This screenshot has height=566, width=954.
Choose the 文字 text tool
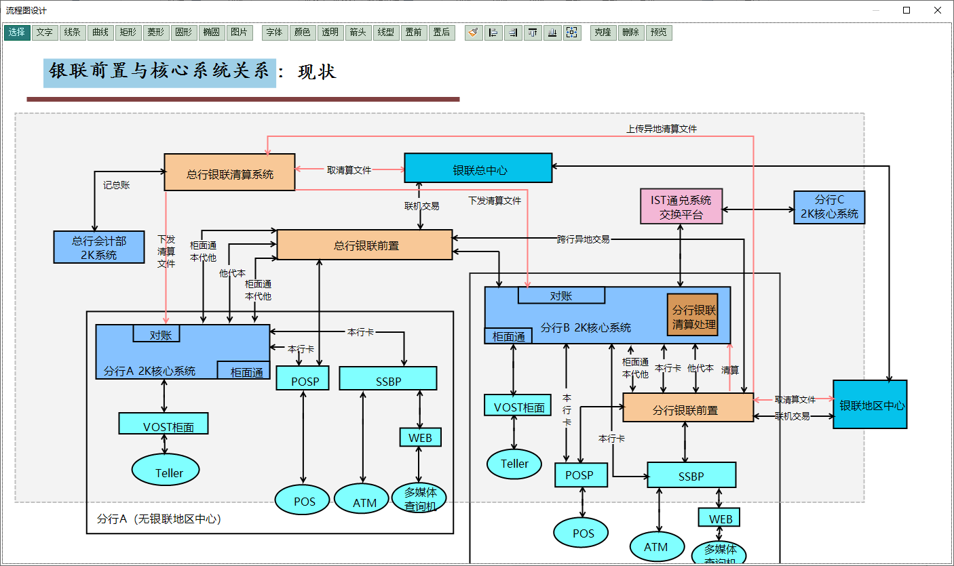(x=45, y=33)
